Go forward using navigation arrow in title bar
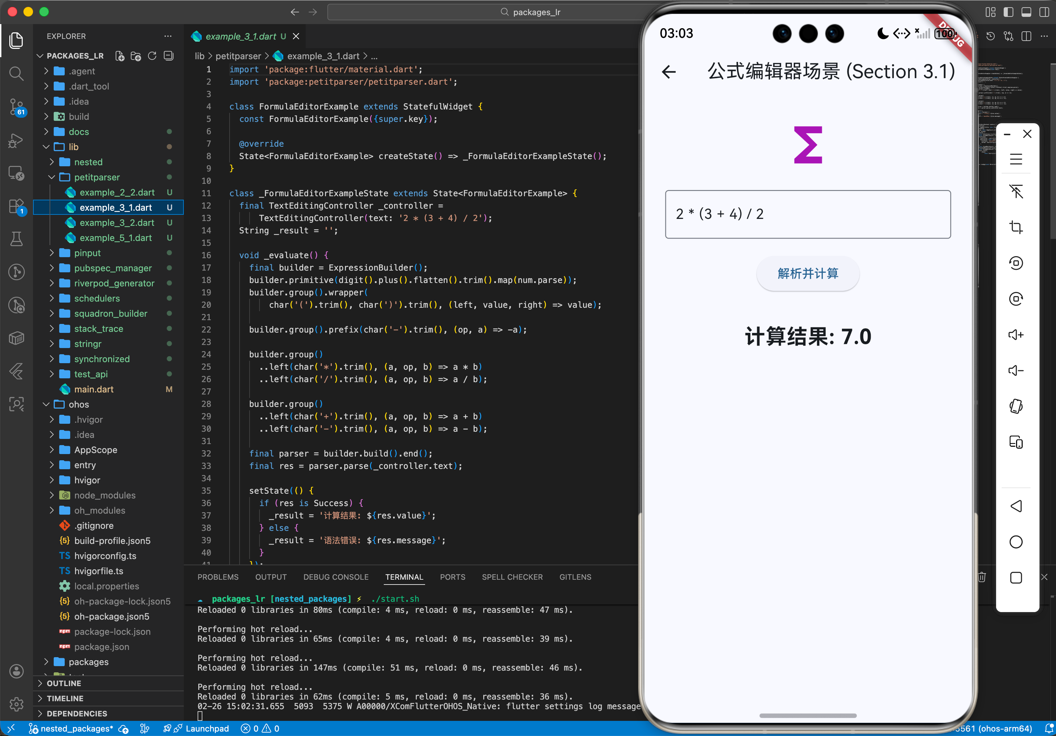1056x736 pixels. tap(313, 12)
